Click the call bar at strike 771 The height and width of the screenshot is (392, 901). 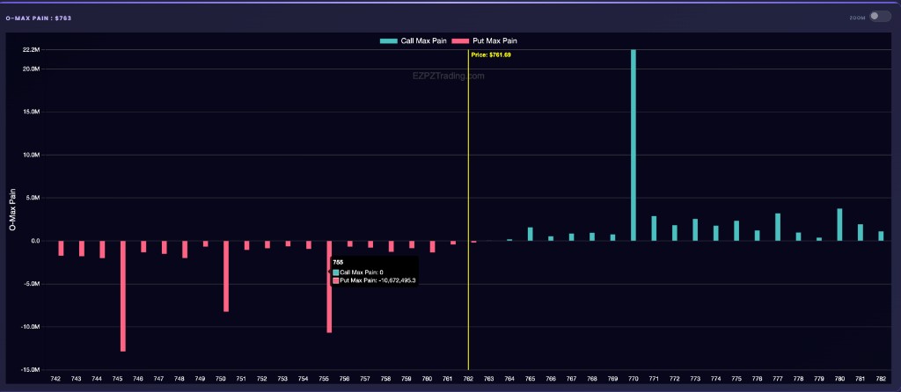(654, 229)
